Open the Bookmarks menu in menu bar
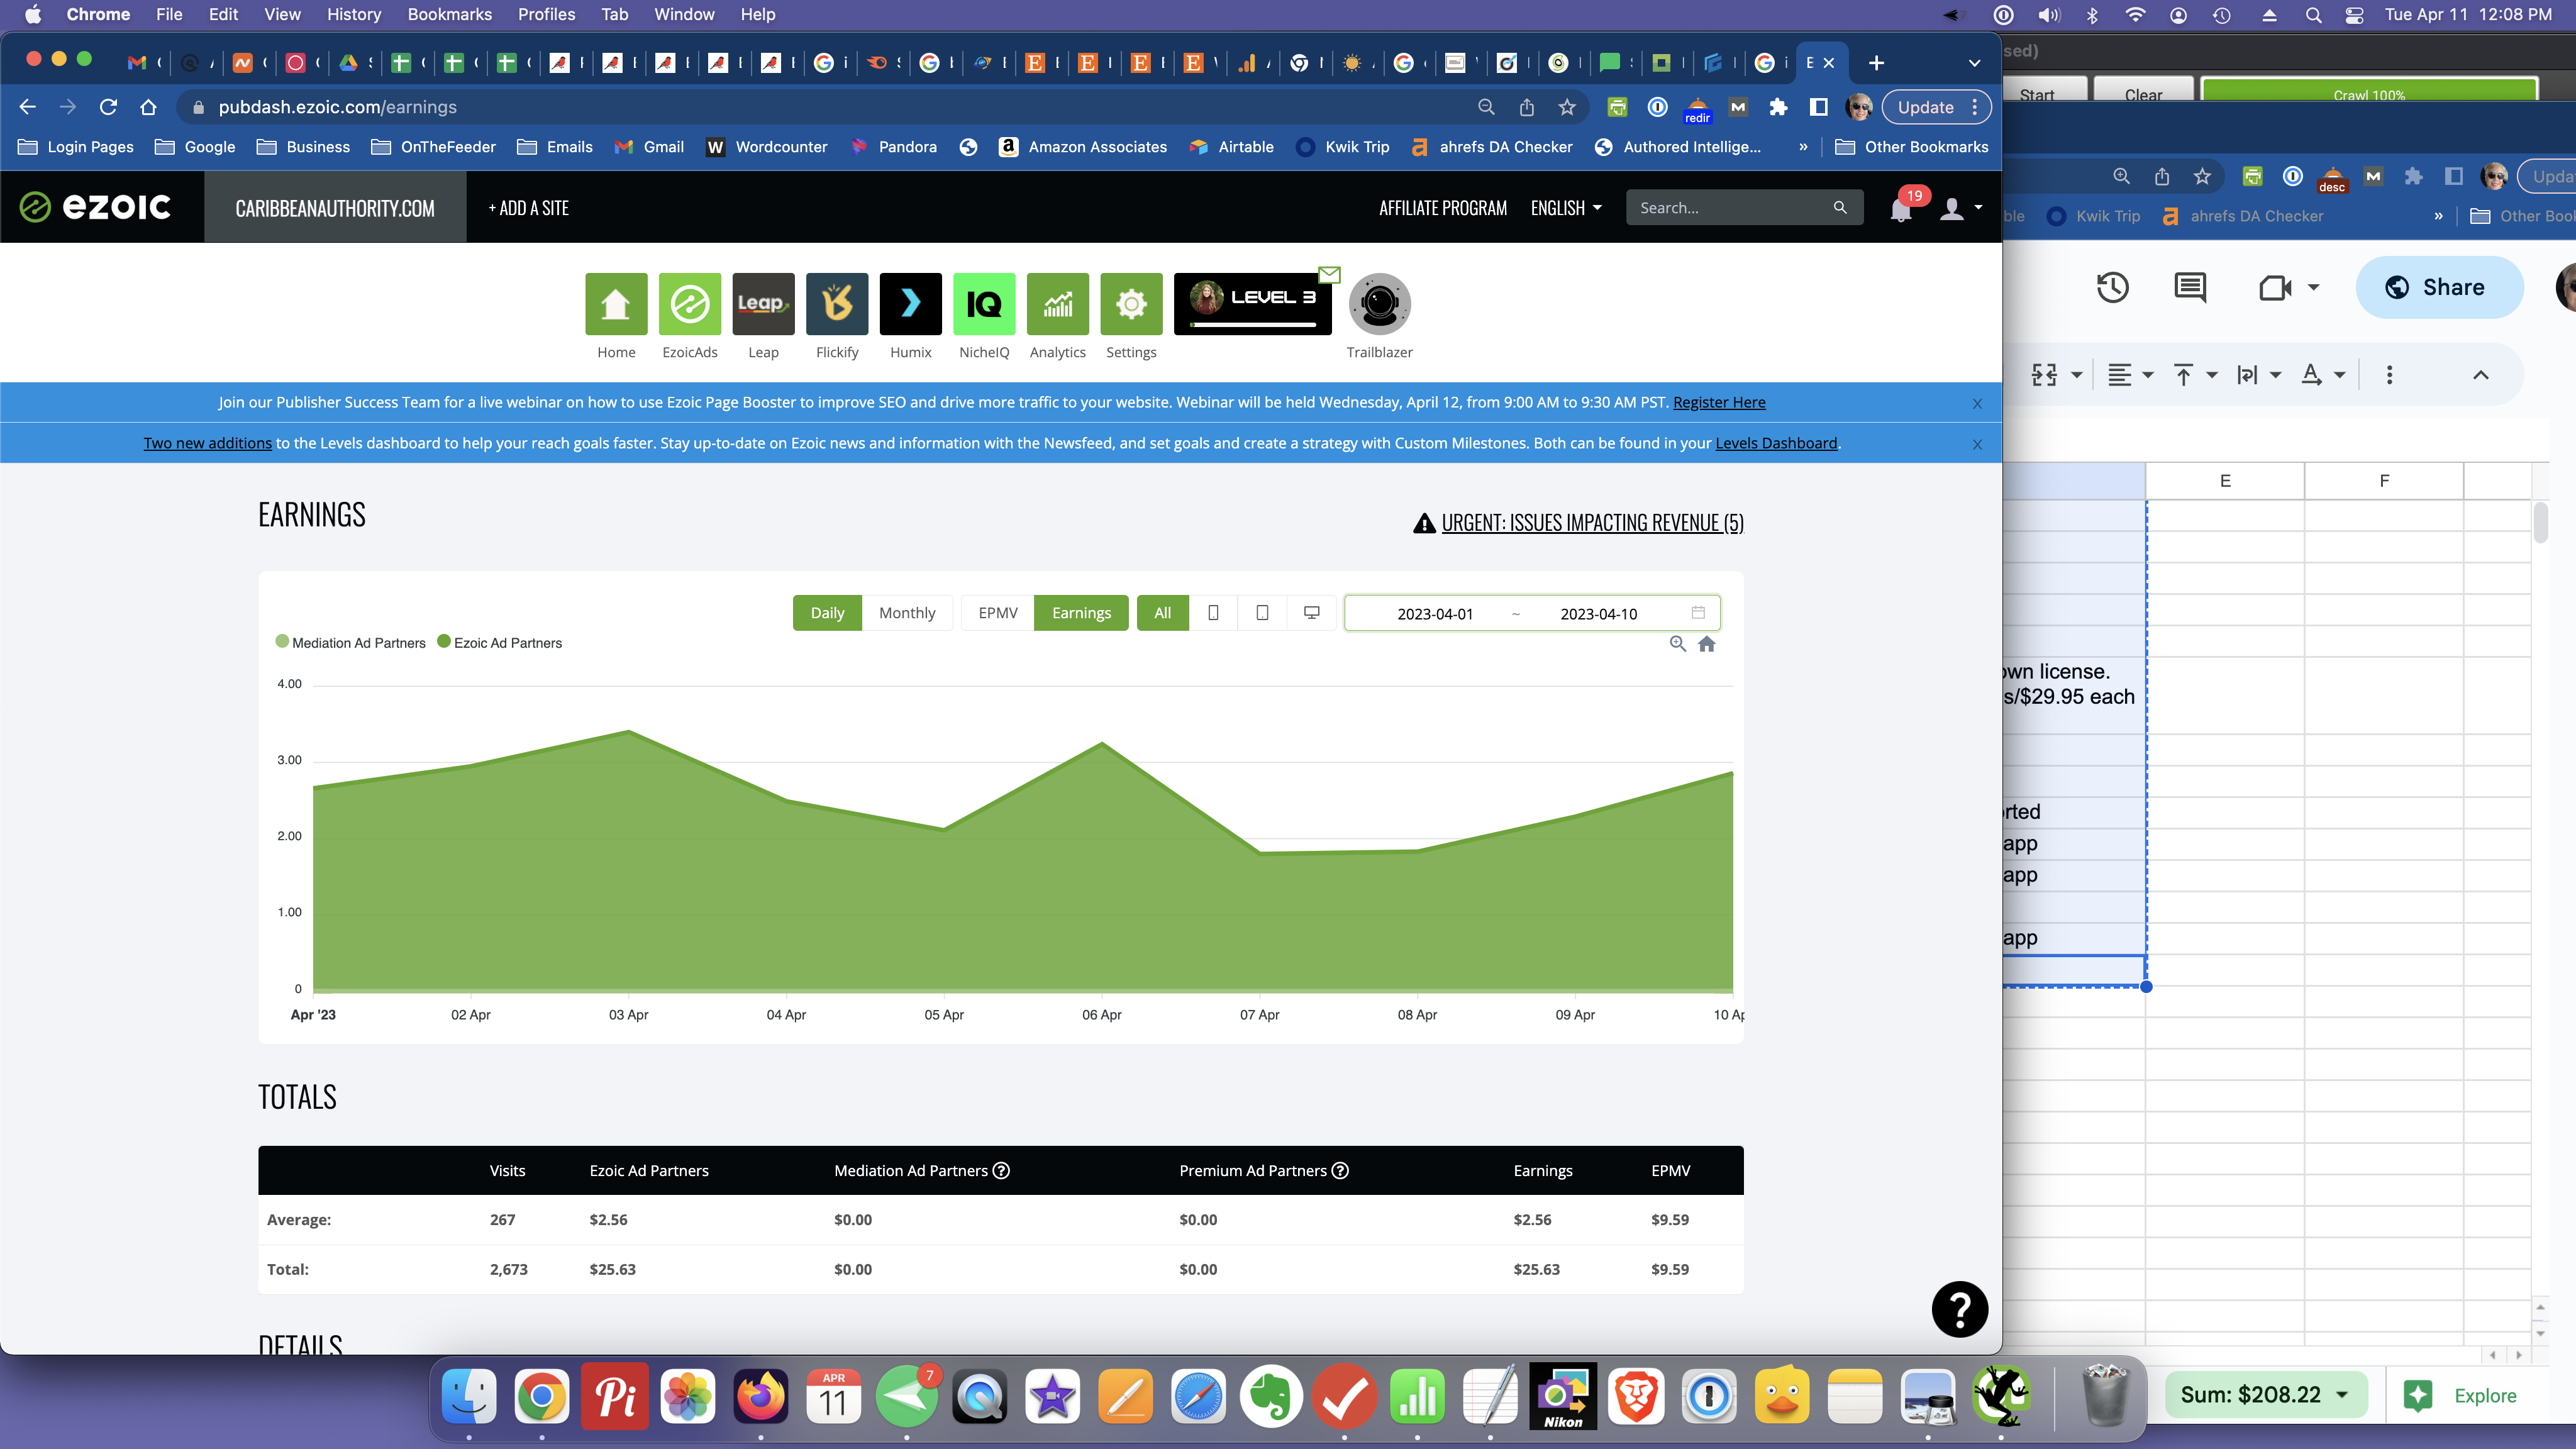The height and width of the screenshot is (1449, 2576). pos(449,14)
